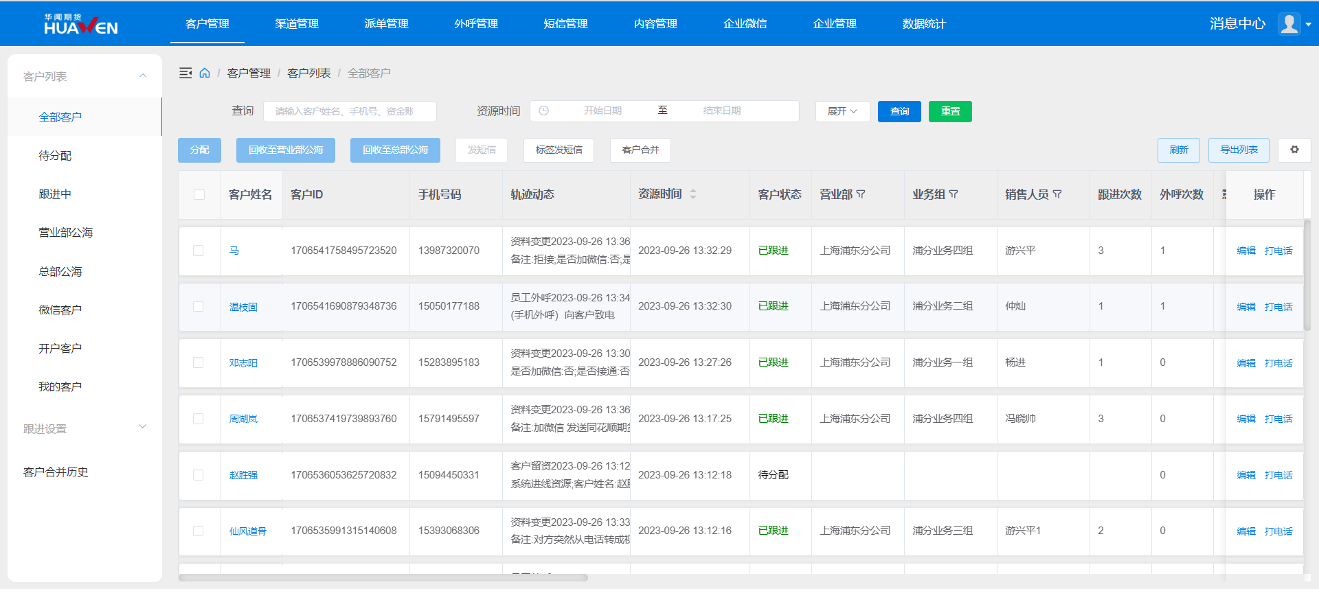Click 回收至总部公海 button

(395, 150)
